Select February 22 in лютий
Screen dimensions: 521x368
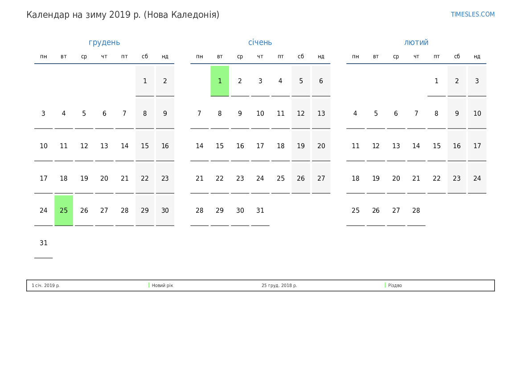[x=437, y=178]
